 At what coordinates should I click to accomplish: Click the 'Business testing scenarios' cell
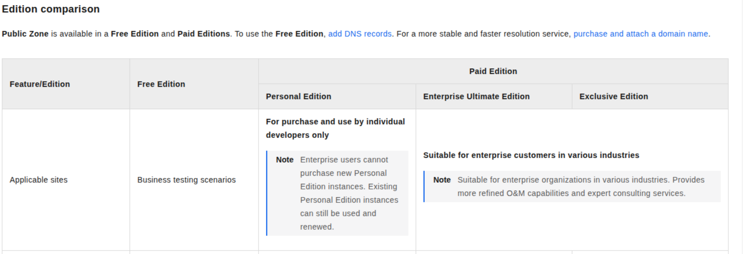click(x=186, y=180)
